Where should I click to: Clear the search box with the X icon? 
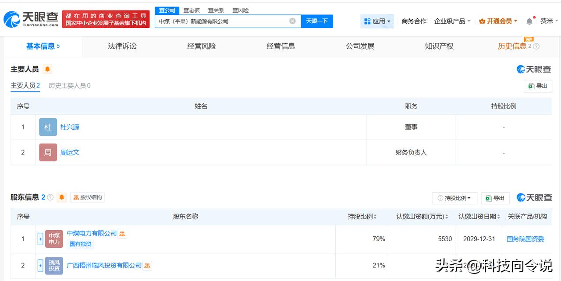[292, 21]
